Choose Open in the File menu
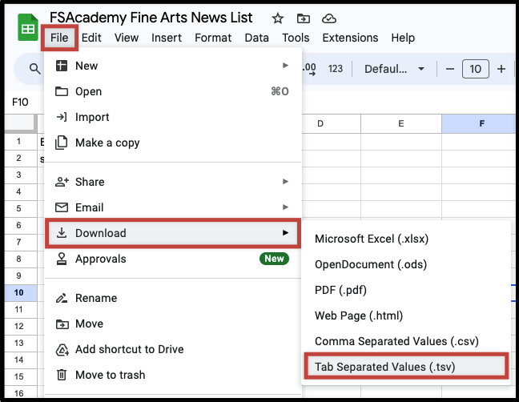This screenshot has height=402, width=519. pos(173,91)
